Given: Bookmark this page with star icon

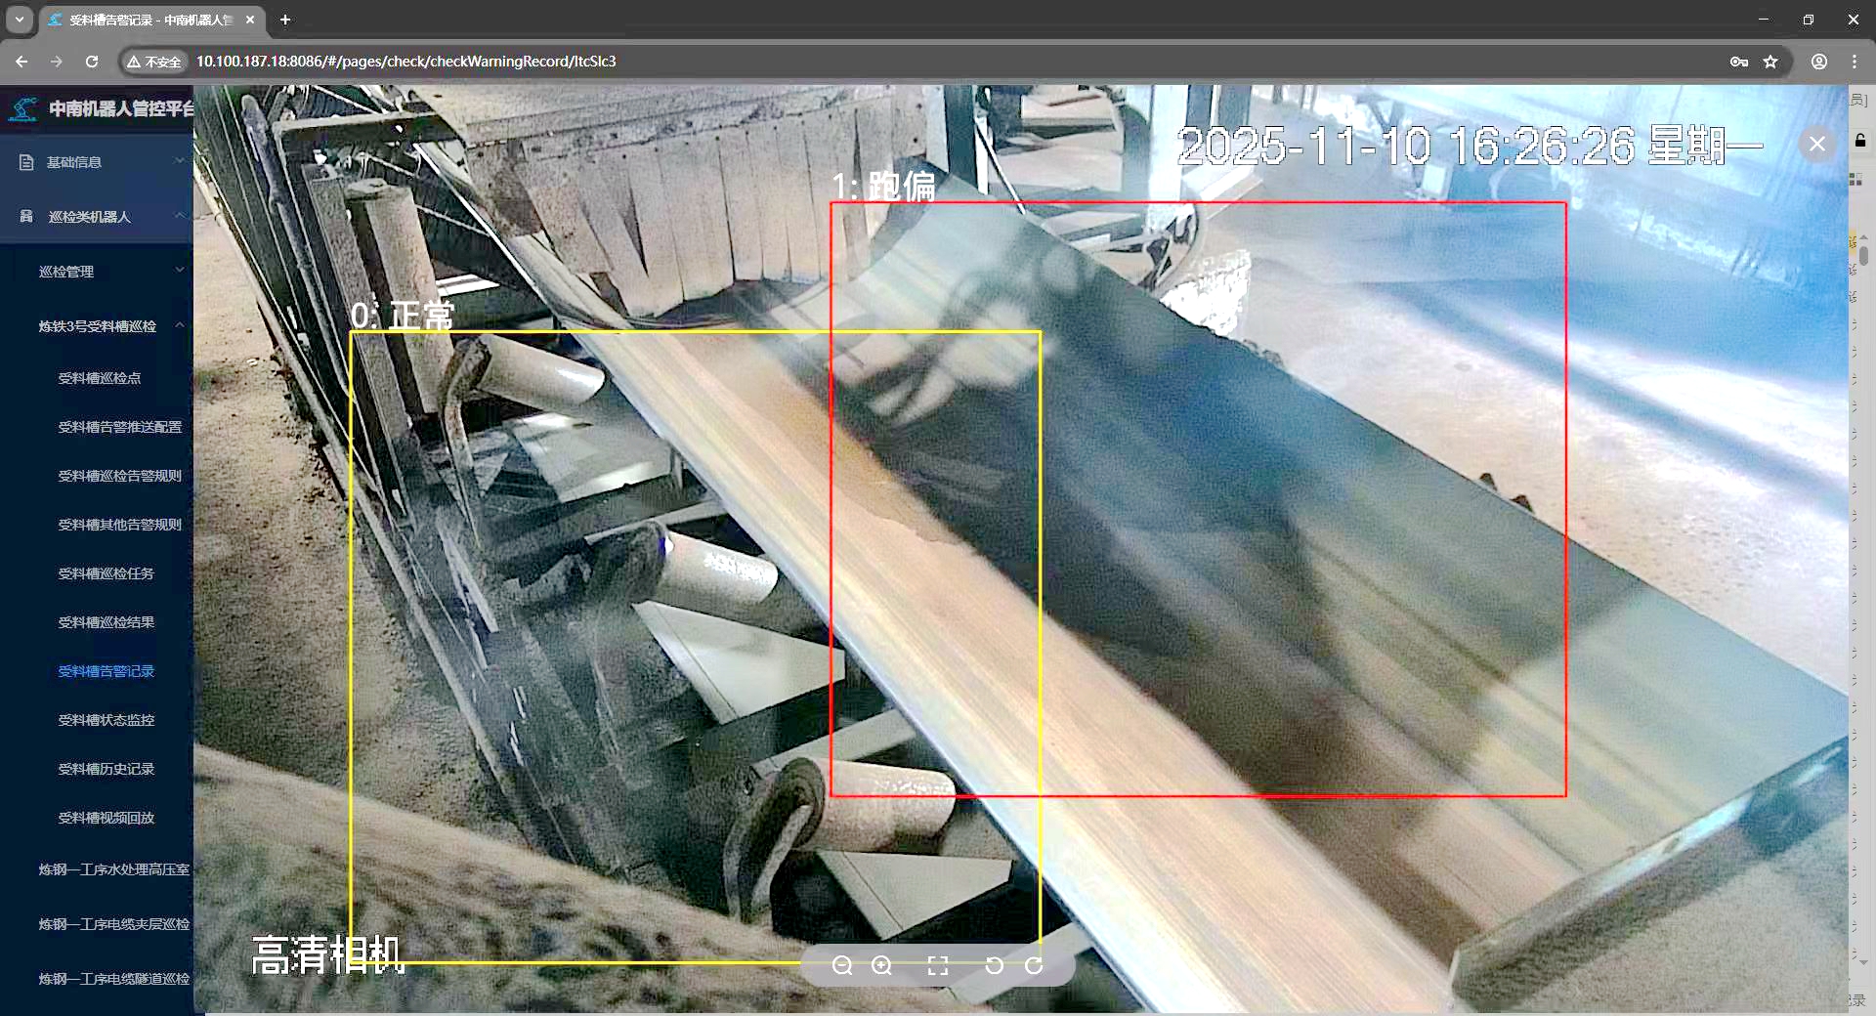Looking at the screenshot, I should click(1770, 62).
